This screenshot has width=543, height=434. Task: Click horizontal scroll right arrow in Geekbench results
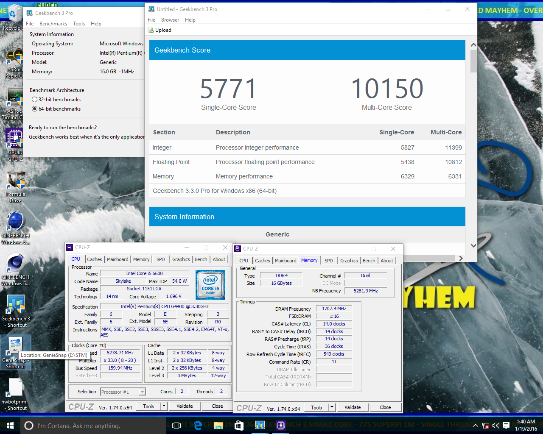(x=461, y=258)
